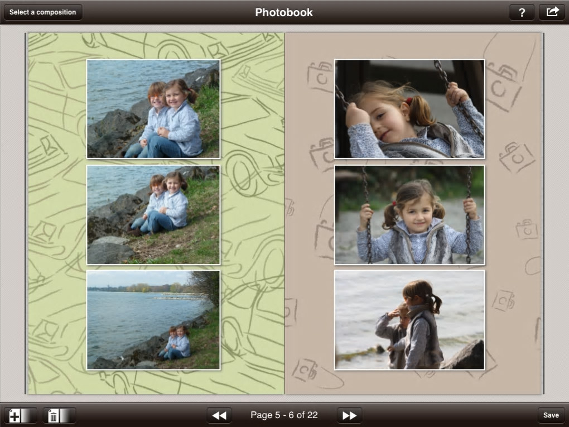Delete page using trash can icon

[x=60, y=415]
